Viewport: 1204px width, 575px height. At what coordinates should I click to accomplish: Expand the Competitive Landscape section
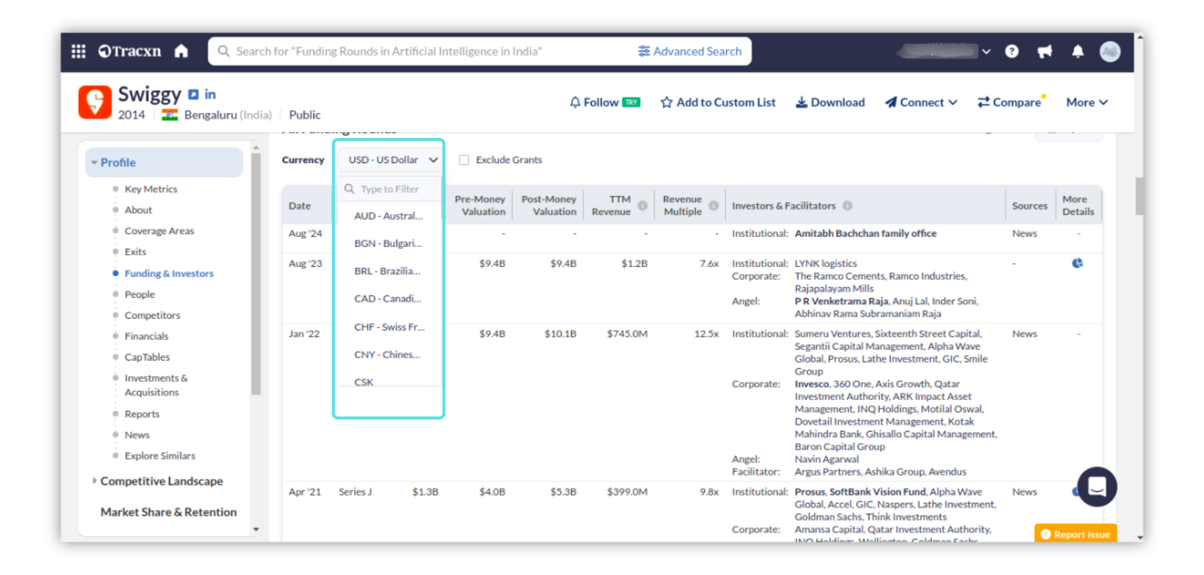161,481
